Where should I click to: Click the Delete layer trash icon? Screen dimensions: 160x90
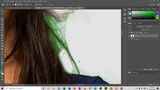coord(157,69)
